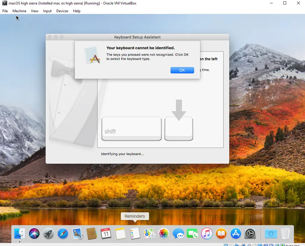Click 'Identifying your keyboard...' status text

tap(122, 154)
